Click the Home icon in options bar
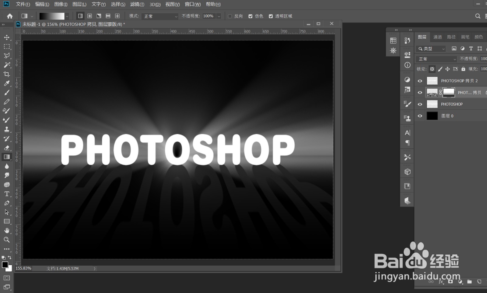This screenshot has width=487, height=293. 10,16
